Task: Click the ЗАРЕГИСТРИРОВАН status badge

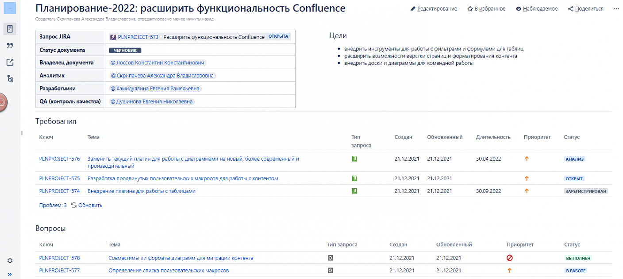Action: pos(586,191)
